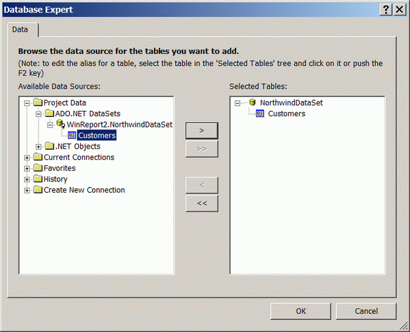
Task: Expand the Current Connections node
Action: pos(27,158)
